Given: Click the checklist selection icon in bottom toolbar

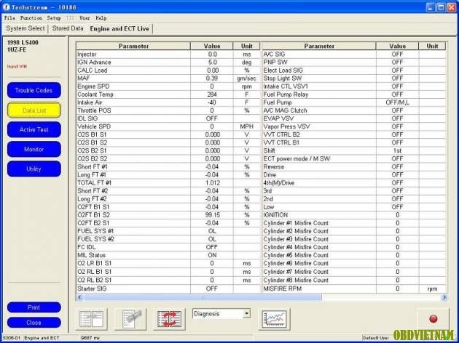Looking at the screenshot, I should click(x=130, y=319).
